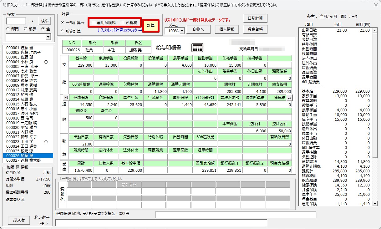Open the ズーム 100% dropdown

[x=182, y=31]
